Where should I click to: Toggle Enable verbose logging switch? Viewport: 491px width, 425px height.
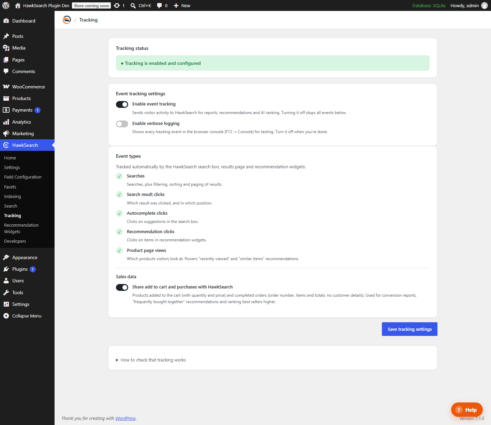point(122,124)
